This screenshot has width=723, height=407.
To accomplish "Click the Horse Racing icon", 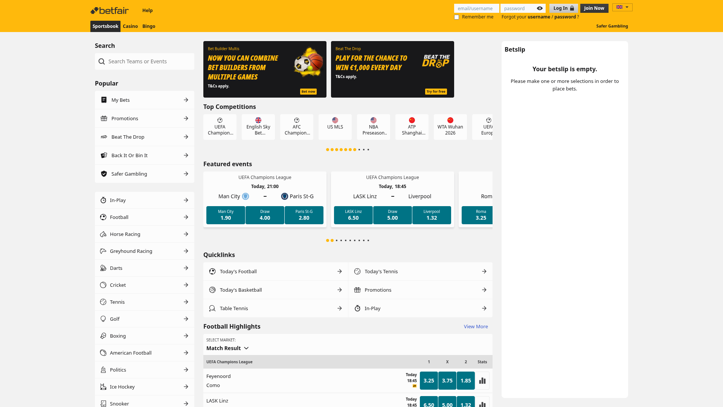I will (x=103, y=234).
